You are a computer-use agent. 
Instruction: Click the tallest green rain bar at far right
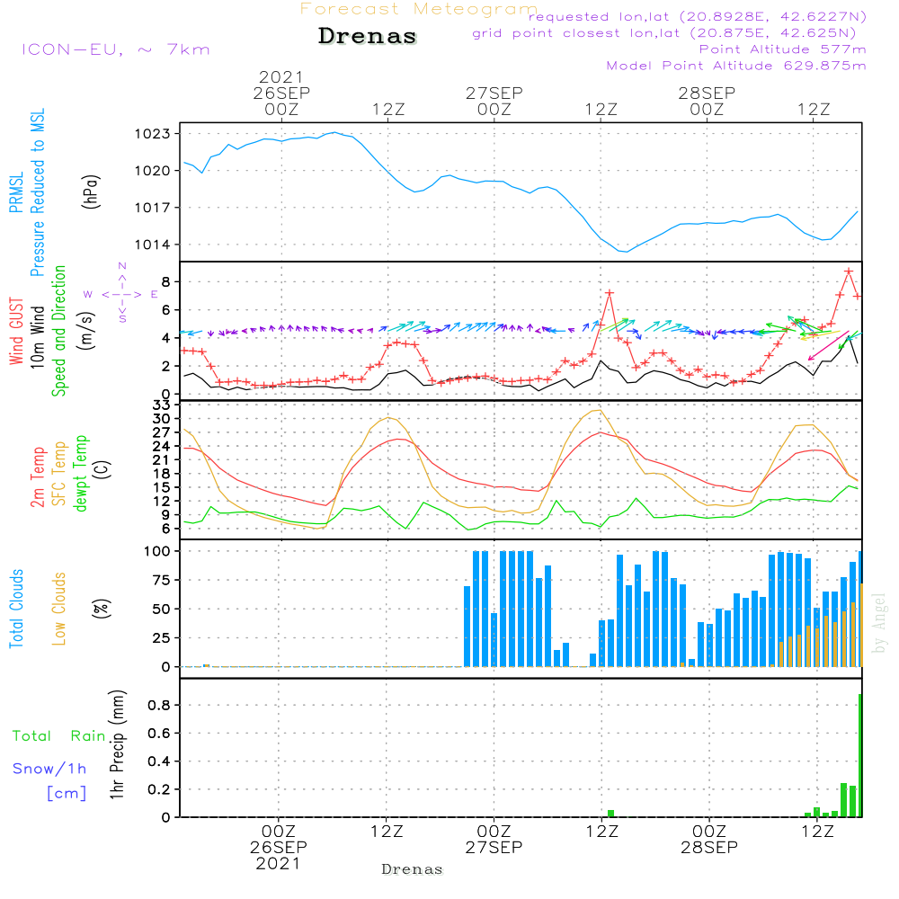click(x=860, y=755)
